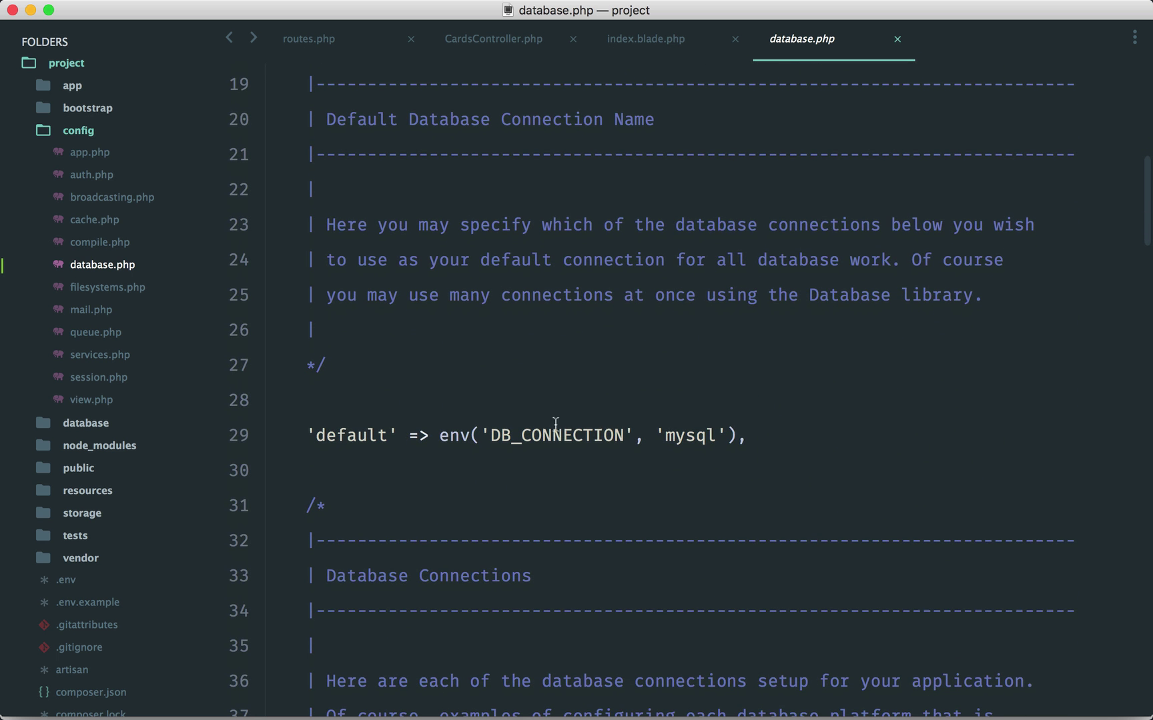Go forward with the right arrow icon
1153x720 pixels.
click(x=254, y=37)
